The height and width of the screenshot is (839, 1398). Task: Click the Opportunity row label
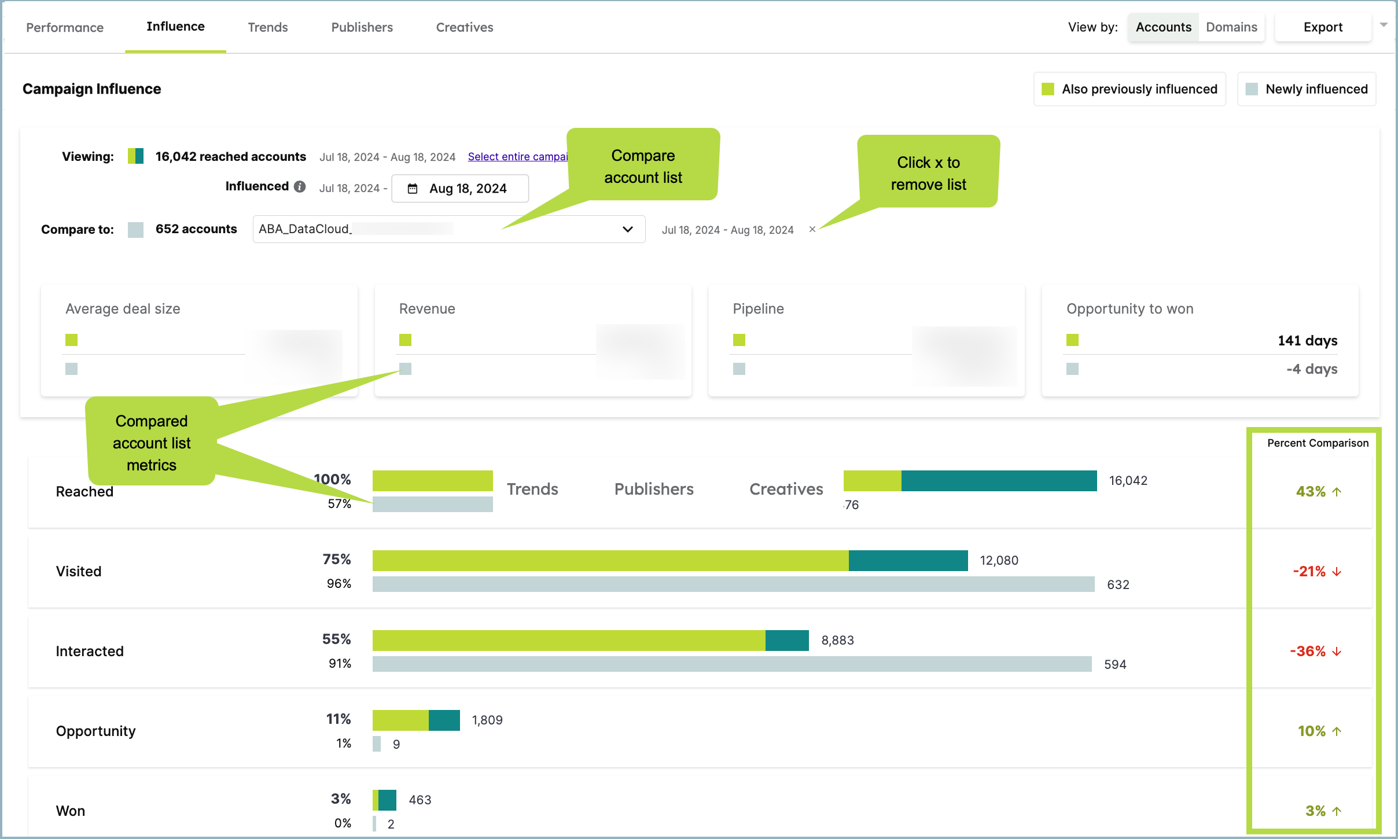pos(95,731)
